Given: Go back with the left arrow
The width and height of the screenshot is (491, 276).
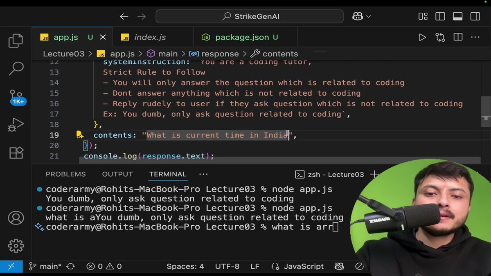Looking at the screenshot, I should (x=124, y=16).
